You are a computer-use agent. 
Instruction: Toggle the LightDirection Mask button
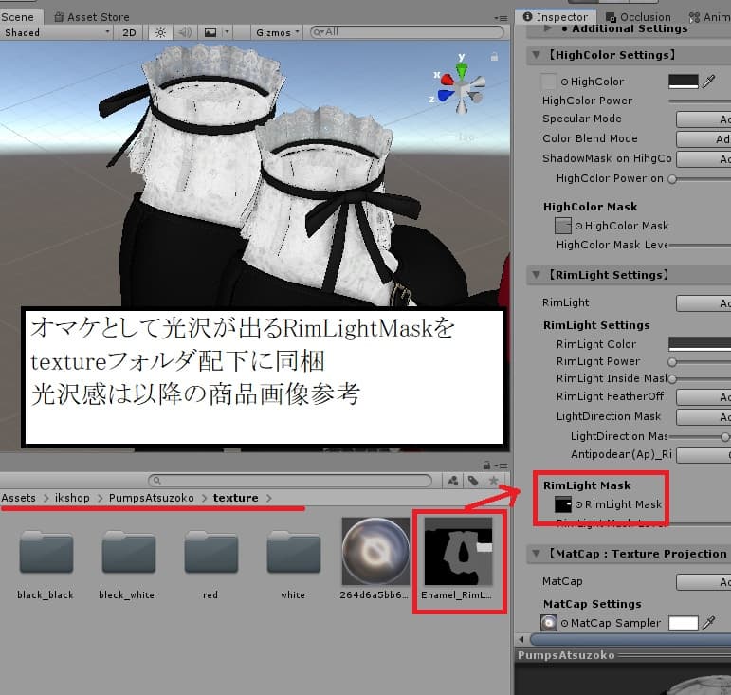pos(704,417)
